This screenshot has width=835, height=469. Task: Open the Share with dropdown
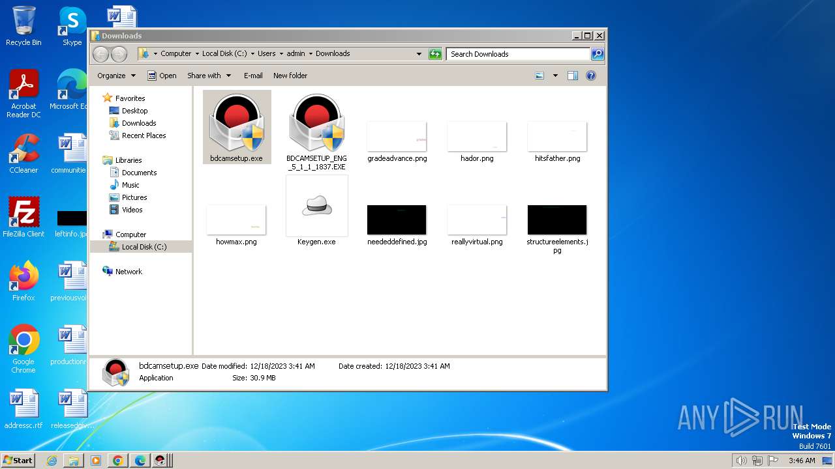[209, 76]
